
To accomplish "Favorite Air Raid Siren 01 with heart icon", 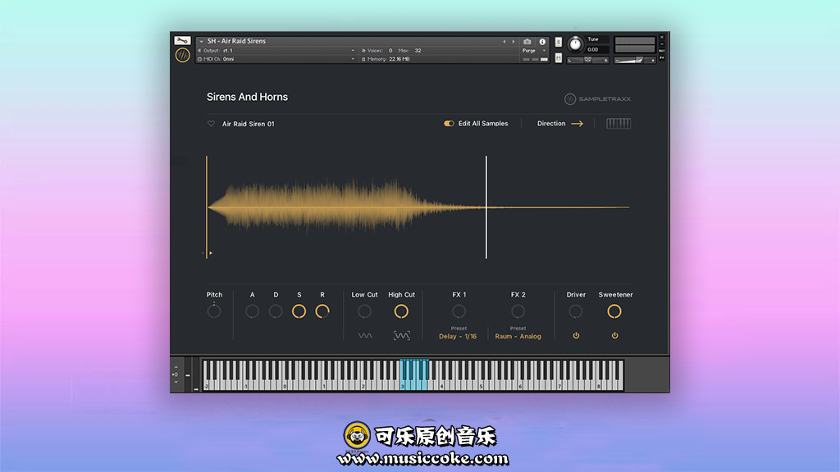I will pyautogui.click(x=211, y=124).
